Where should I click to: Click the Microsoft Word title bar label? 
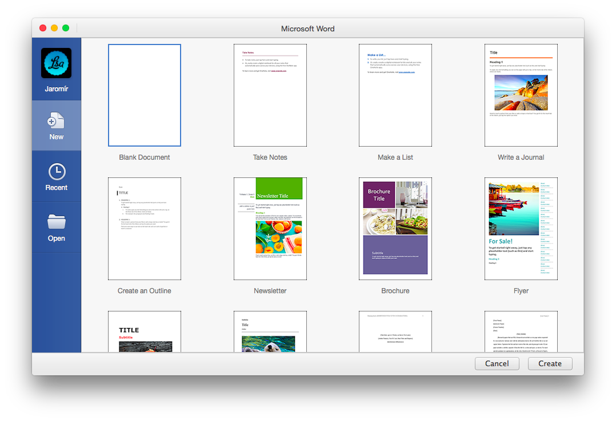point(307,29)
